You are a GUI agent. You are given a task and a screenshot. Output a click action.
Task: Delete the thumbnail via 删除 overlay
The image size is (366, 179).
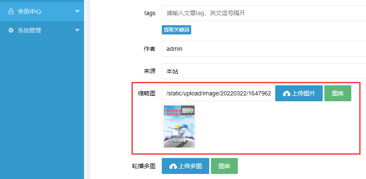pyautogui.click(x=188, y=111)
